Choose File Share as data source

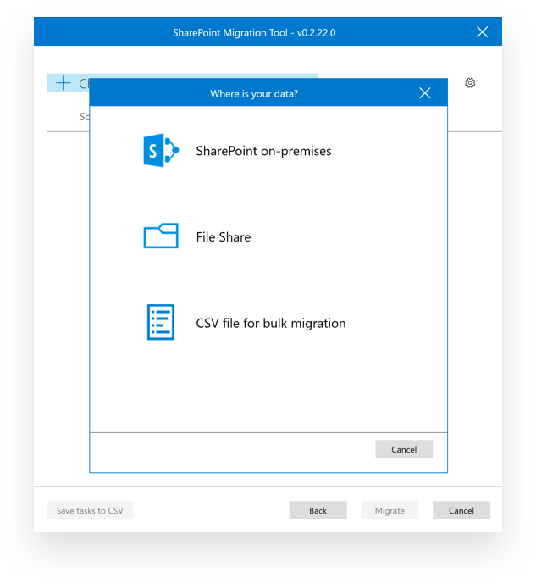(x=224, y=237)
